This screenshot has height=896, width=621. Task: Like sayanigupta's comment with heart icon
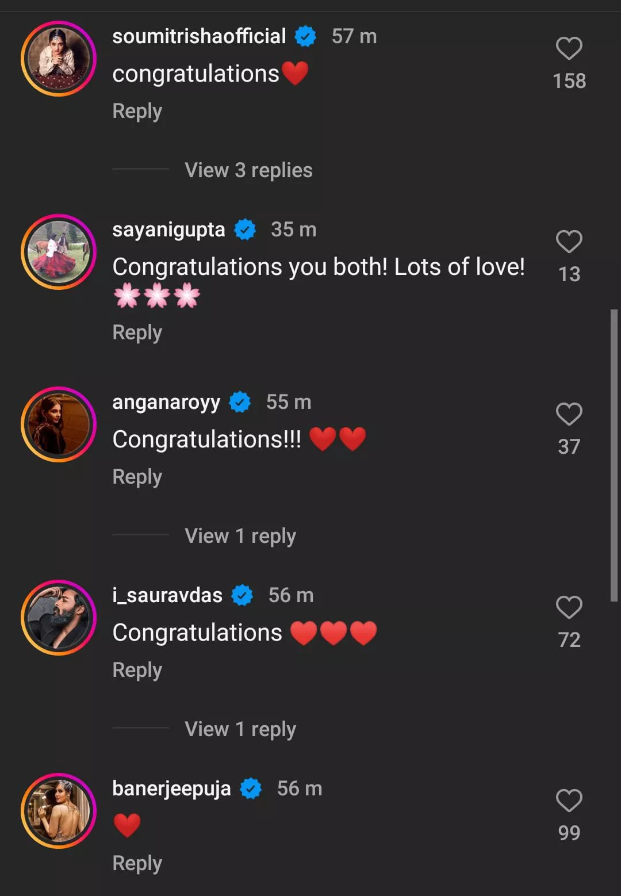(x=569, y=242)
